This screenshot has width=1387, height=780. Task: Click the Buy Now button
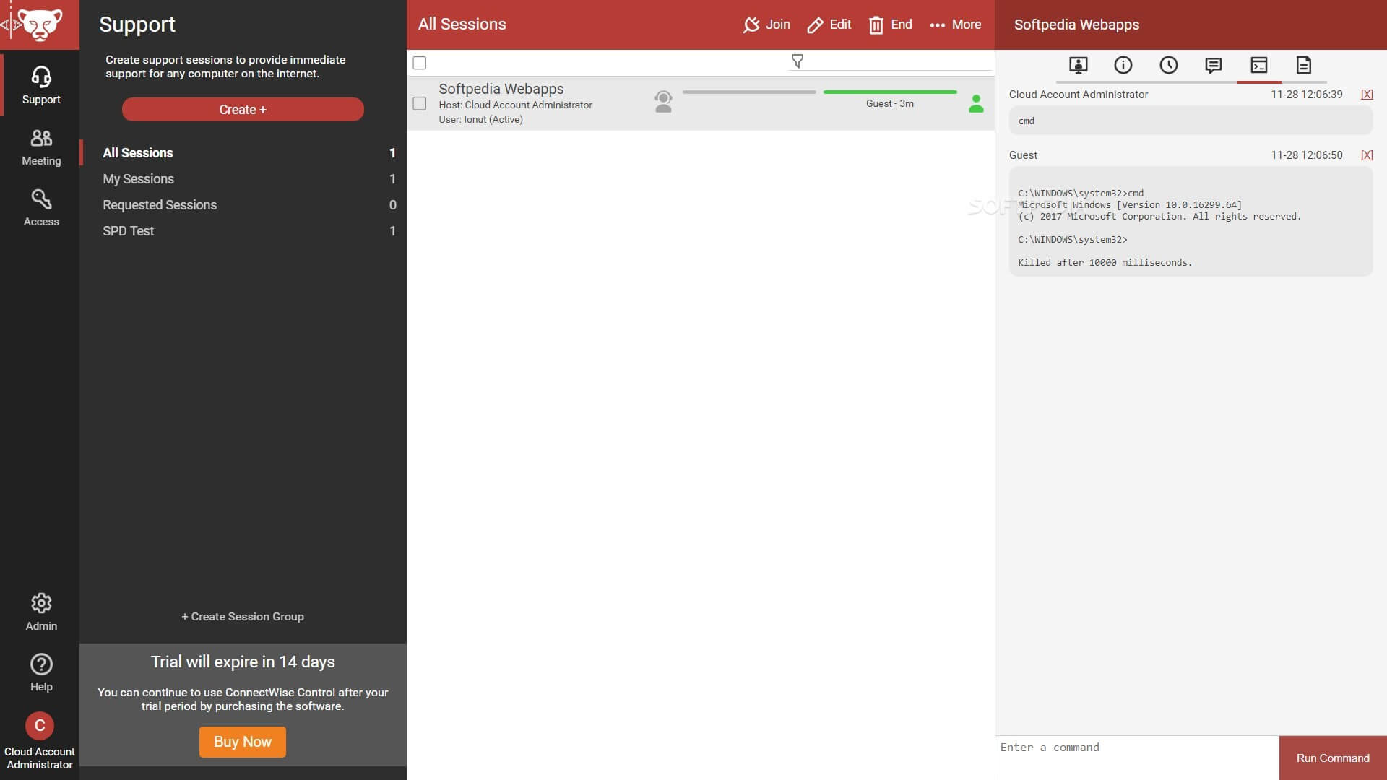pyautogui.click(x=242, y=742)
